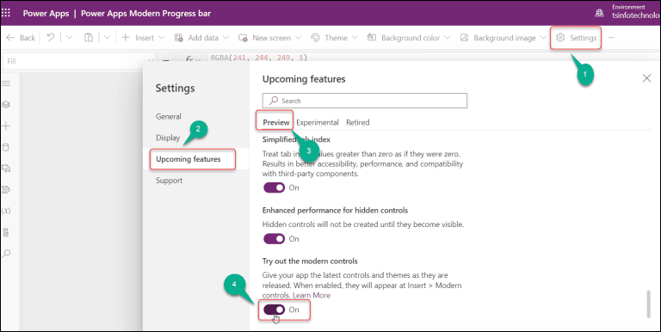Select the Upcoming features section
Viewport: 661px width, 332px height.
pos(188,159)
